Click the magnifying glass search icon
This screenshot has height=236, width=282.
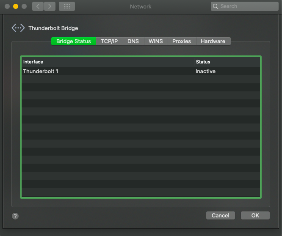click(x=215, y=6)
